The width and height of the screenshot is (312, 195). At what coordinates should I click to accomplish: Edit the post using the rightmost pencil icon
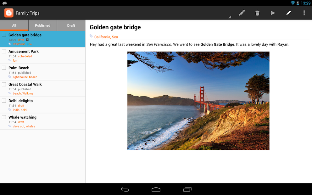point(288,13)
